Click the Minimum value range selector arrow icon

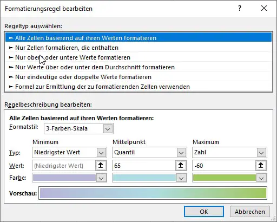pos(101,165)
